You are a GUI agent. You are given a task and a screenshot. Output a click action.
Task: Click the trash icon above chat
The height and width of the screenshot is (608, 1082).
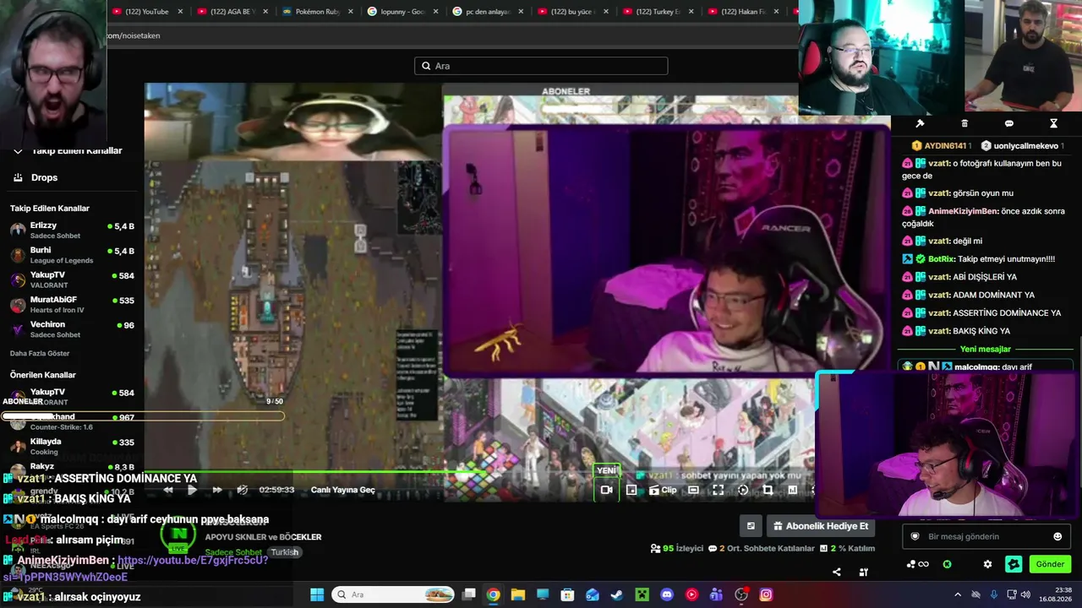(x=965, y=123)
